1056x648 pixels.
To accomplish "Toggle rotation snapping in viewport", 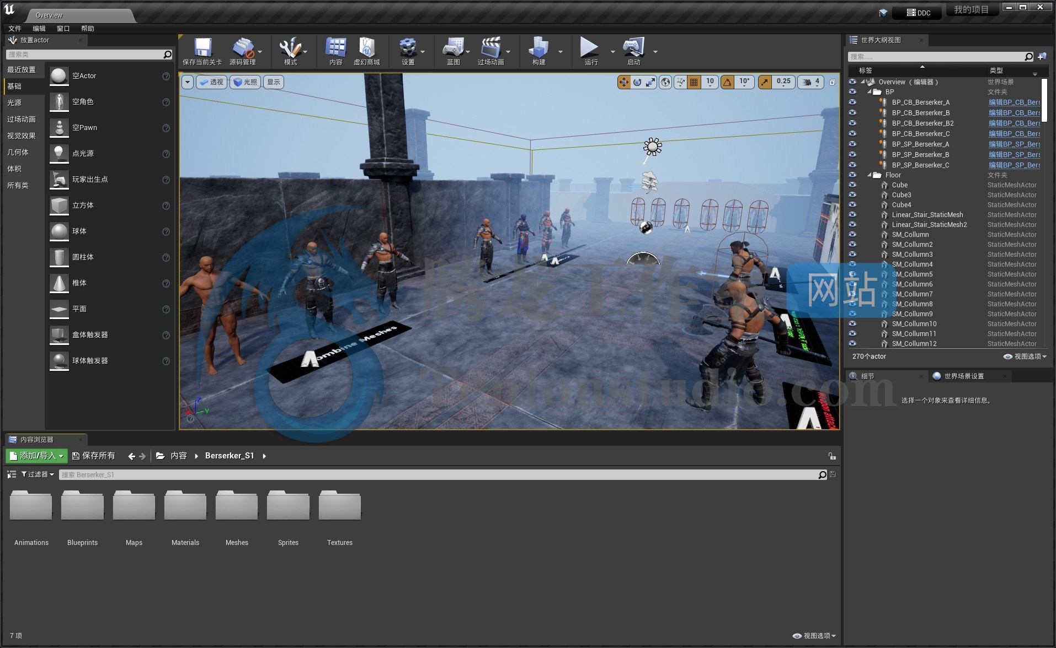I will click(728, 82).
